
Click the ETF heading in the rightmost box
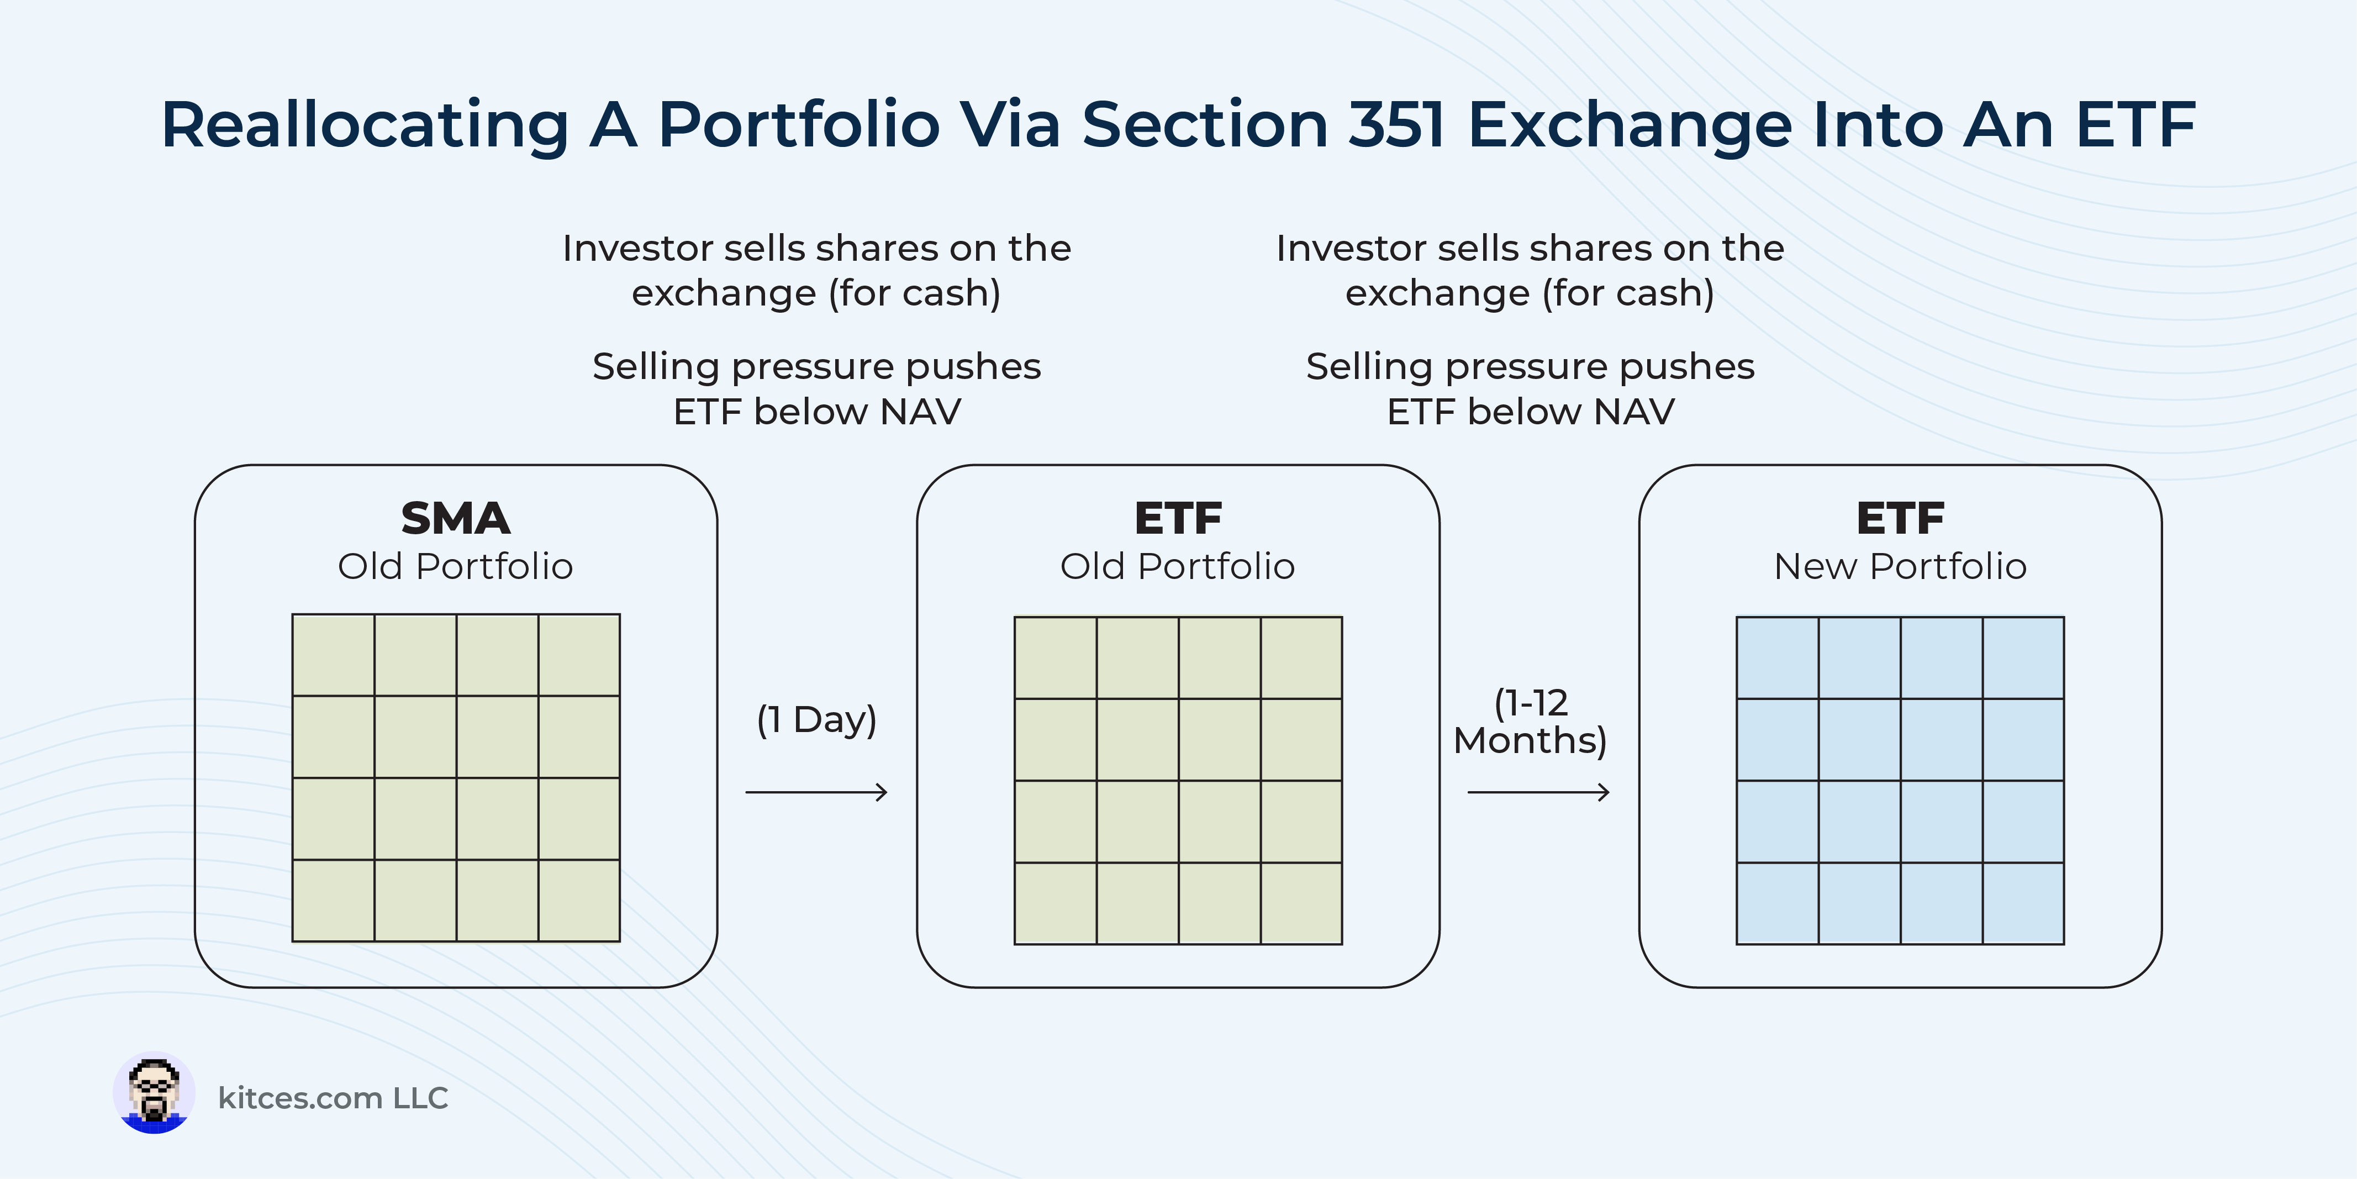pyautogui.click(x=1900, y=518)
